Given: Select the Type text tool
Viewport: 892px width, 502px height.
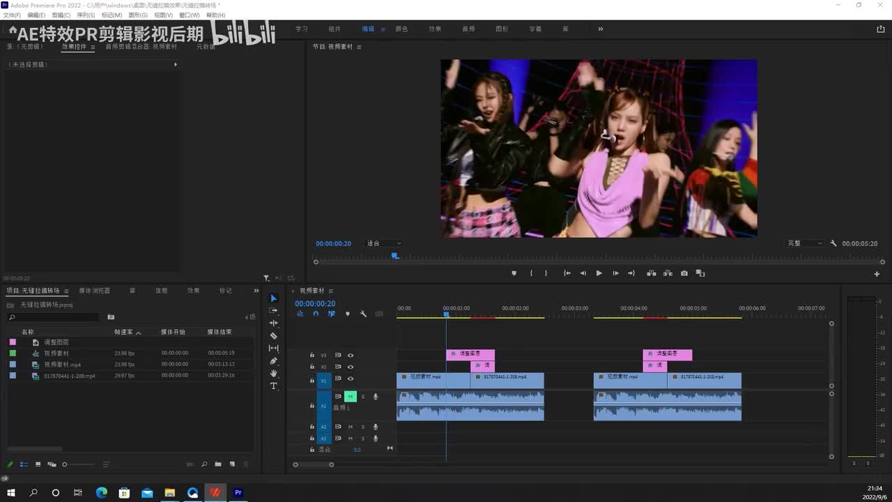Looking at the screenshot, I should click(x=273, y=386).
